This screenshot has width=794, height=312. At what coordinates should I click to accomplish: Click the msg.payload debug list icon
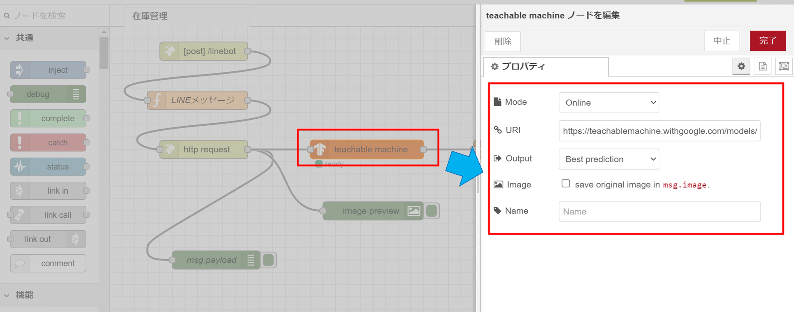point(251,260)
